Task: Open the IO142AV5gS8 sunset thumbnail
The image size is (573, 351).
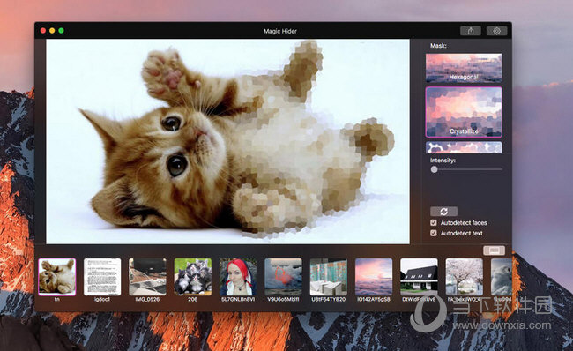Action: click(374, 277)
